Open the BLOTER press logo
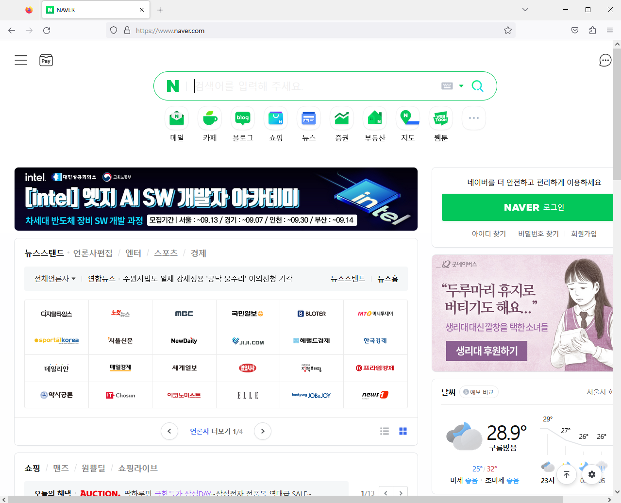 tap(312, 314)
